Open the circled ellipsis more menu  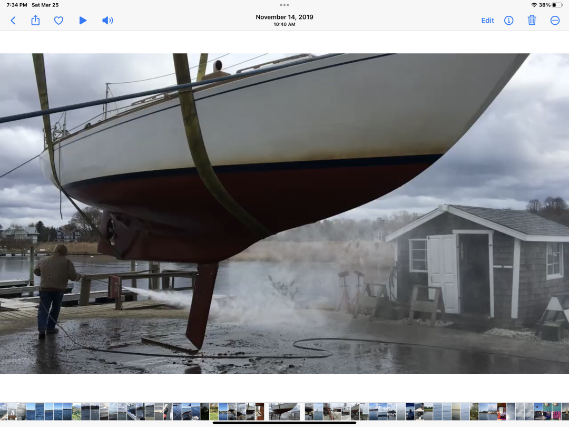tap(555, 21)
